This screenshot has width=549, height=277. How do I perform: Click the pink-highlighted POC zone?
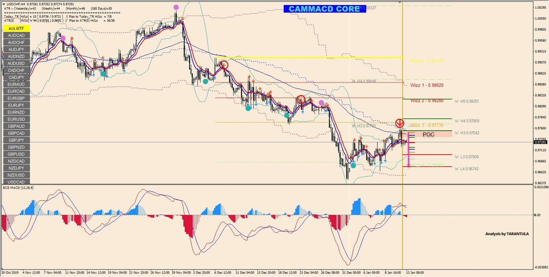point(428,135)
